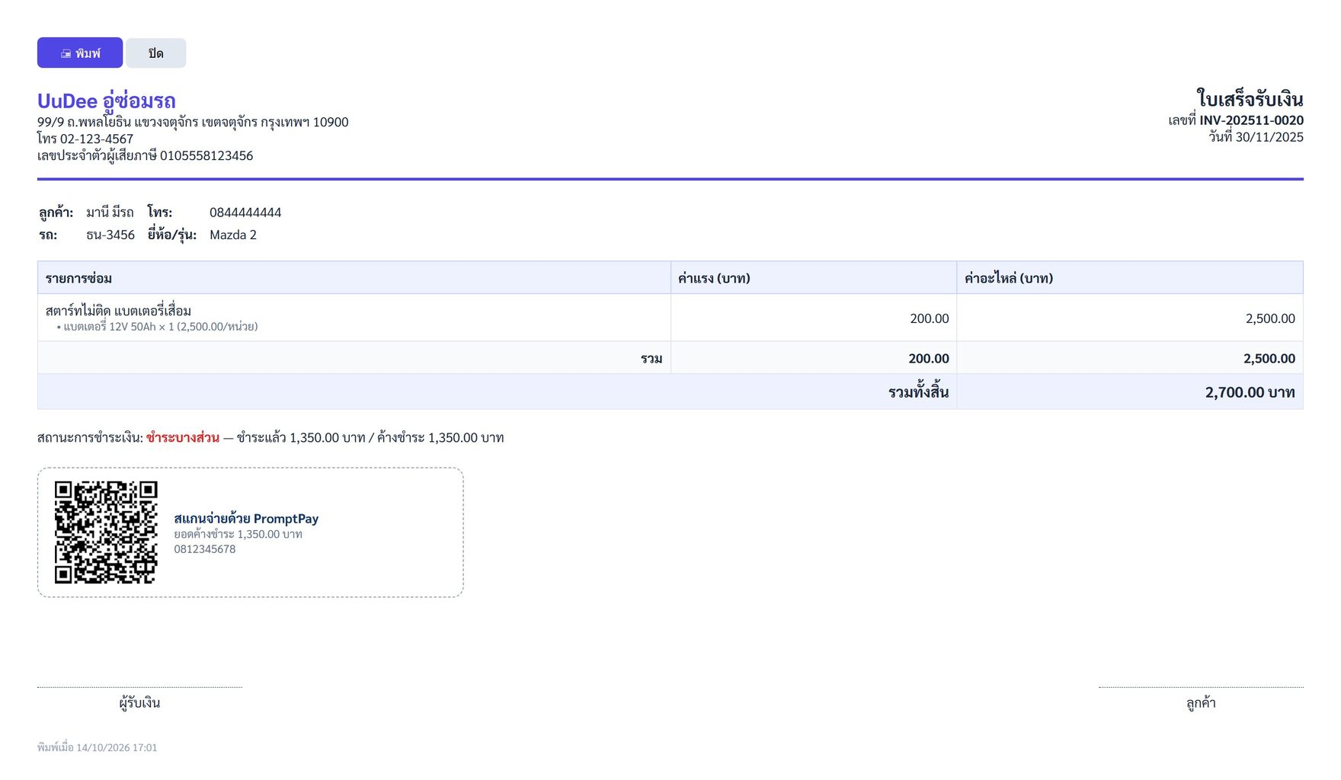Screen dimensions: 1341x780
Task: Click the ลูกค้า signature label
Action: (1201, 702)
